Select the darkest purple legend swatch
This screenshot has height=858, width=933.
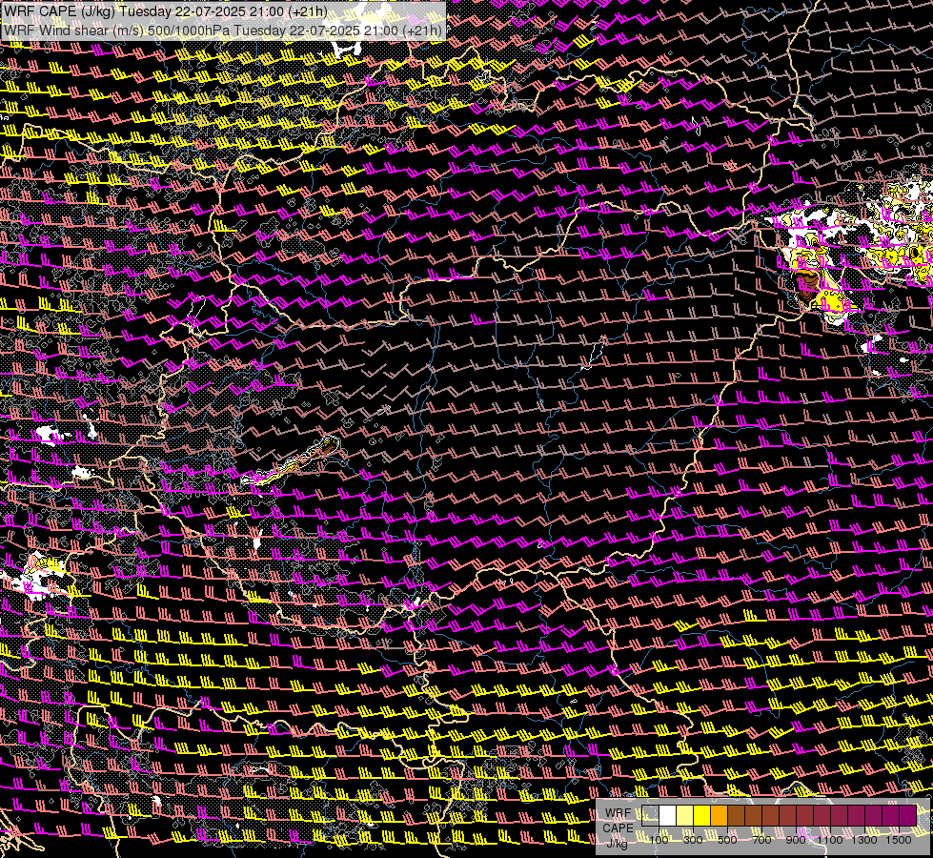pos(908,816)
